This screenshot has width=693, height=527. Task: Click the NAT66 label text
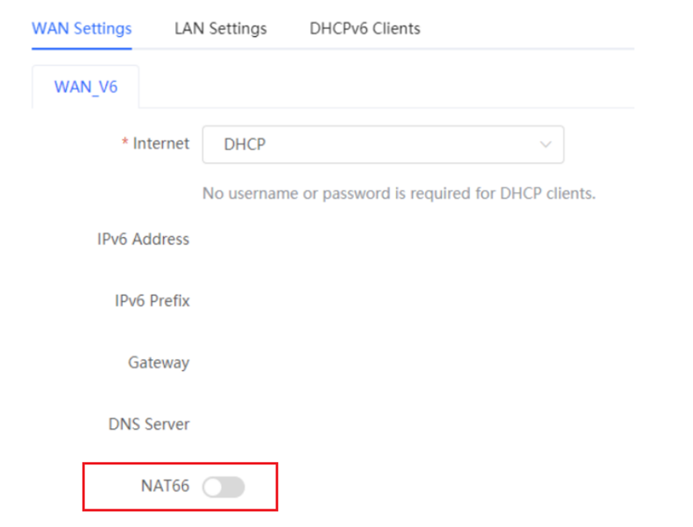(165, 486)
